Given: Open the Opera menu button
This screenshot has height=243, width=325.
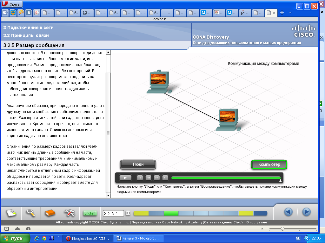Looking at the screenshot, I should click(x=12, y=4).
